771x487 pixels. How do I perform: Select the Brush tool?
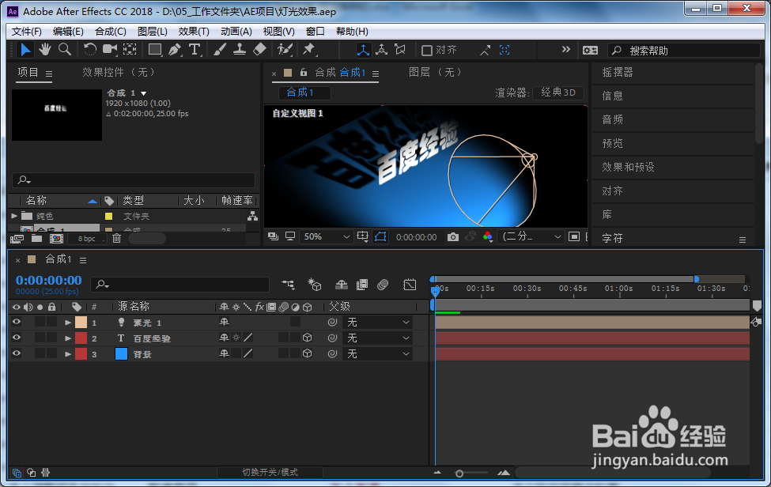(220, 49)
